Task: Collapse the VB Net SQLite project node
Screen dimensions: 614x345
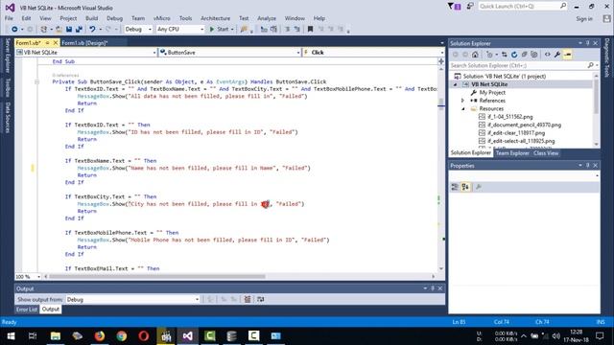Action: coord(455,84)
